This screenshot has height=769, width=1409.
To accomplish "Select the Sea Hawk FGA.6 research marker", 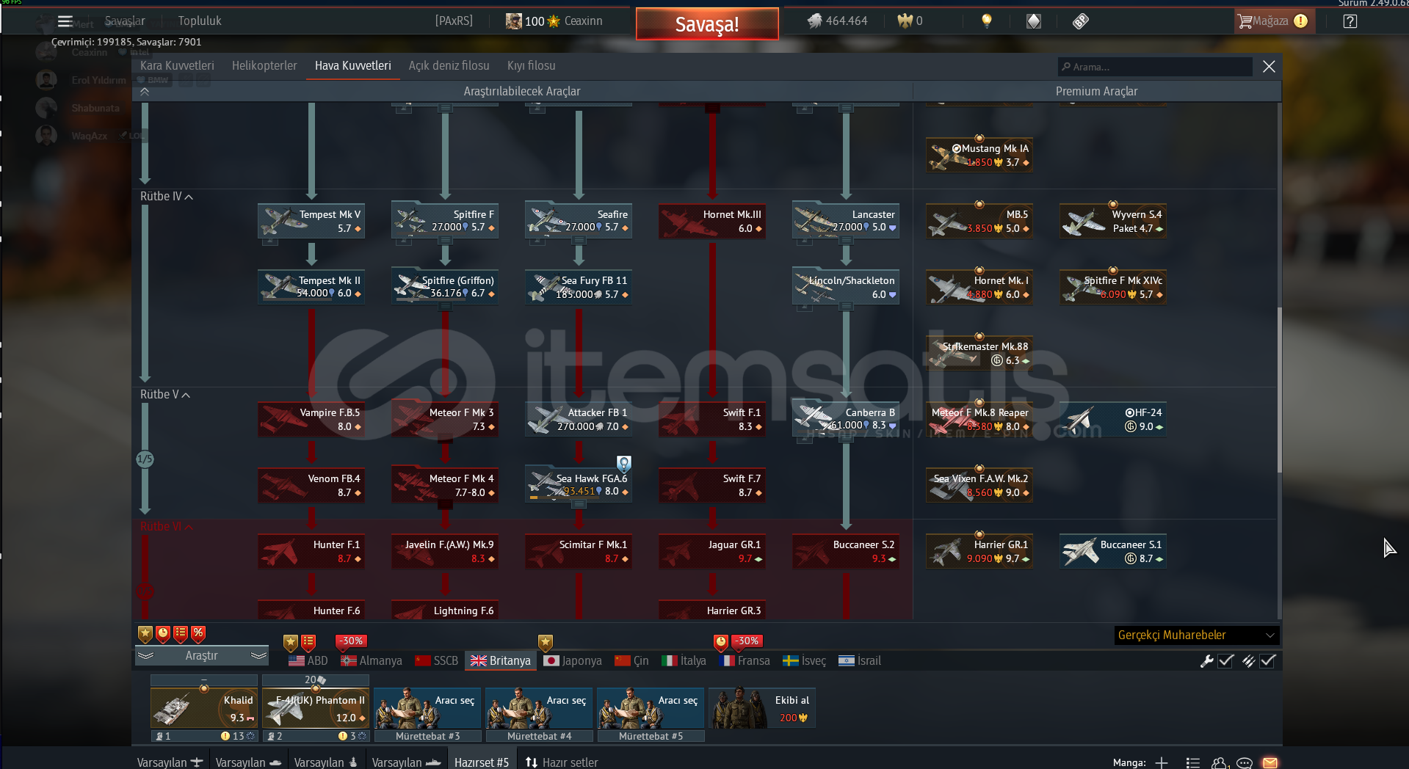I will click(x=623, y=463).
